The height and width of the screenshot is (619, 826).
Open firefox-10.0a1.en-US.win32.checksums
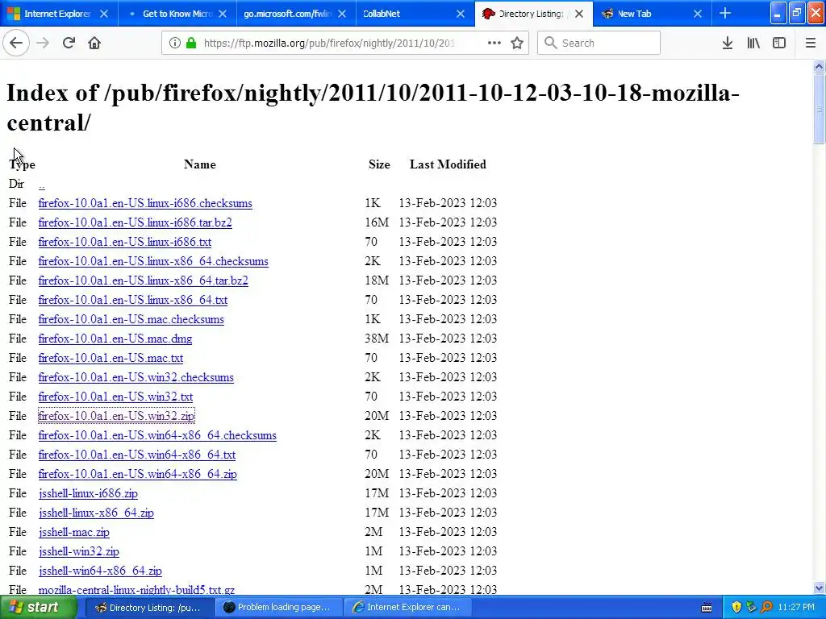[136, 377]
